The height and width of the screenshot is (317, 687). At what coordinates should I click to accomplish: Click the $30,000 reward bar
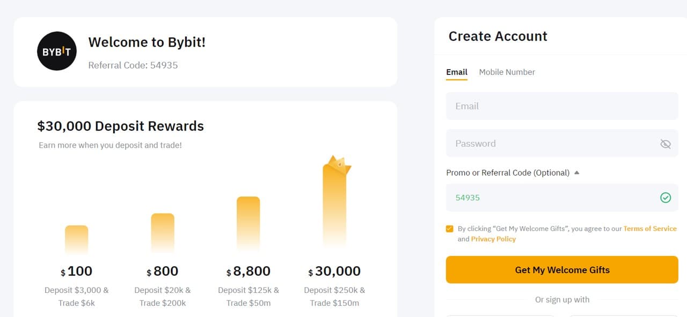(x=334, y=207)
